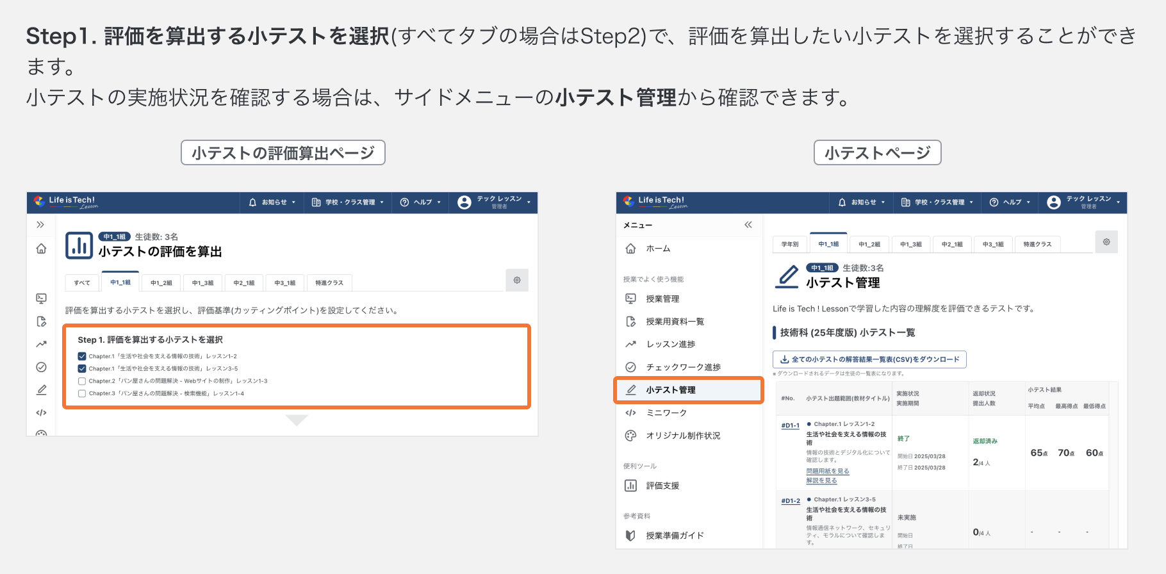Click 問題用紙を見る link

(827, 471)
